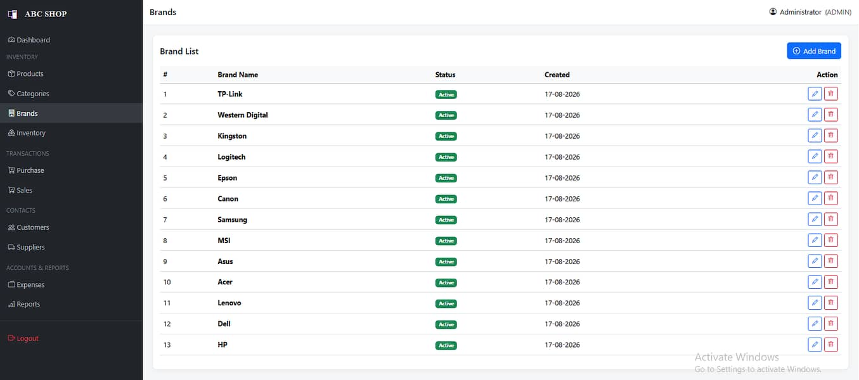The height and width of the screenshot is (380, 859).
Task: Click the row number 13 cell
Action: 167,345
